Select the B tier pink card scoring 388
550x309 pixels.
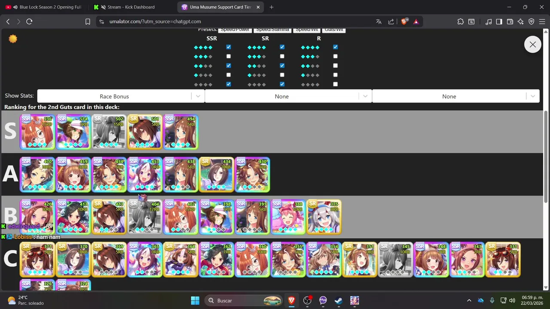(x=288, y=217)
